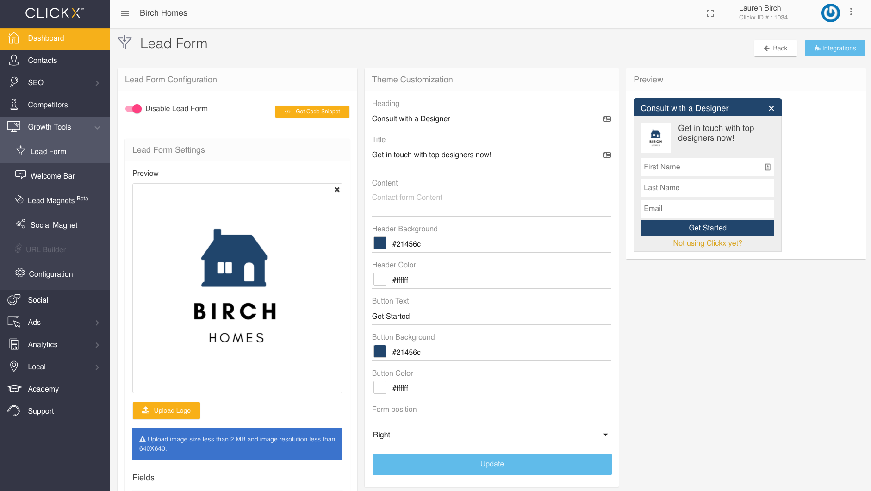Click the Last Name preview field
The image size is (871, 491).
tap(707, 188)
